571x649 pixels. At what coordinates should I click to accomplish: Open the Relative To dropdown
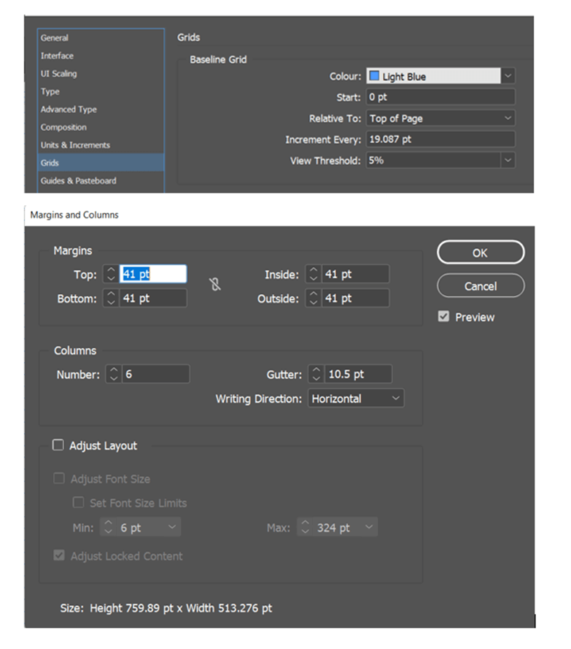(440, 118)
